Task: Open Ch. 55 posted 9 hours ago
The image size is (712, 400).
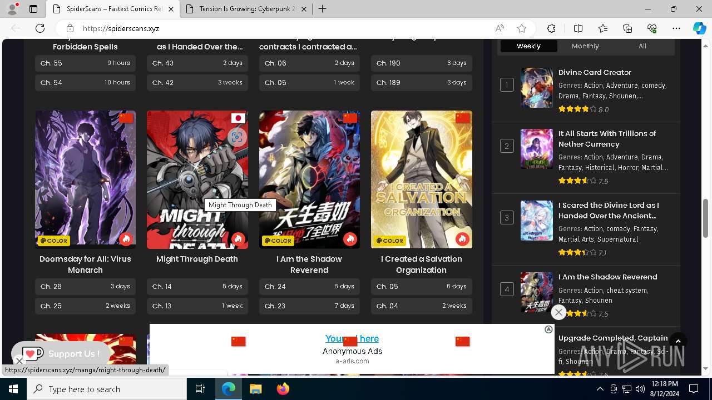Action: point(85,63)
